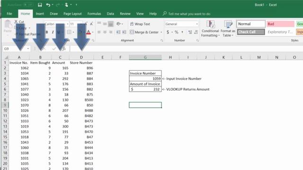The image size is (303, 170).
Task: Click the Select All corner triangle
Action: 6,57
